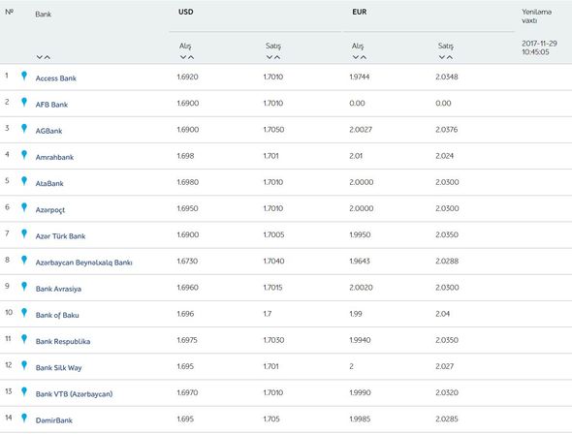Select Bank Silk Way EUR sell 2.027
This screenshot has height=434, width=572.
tap(445, 366)
